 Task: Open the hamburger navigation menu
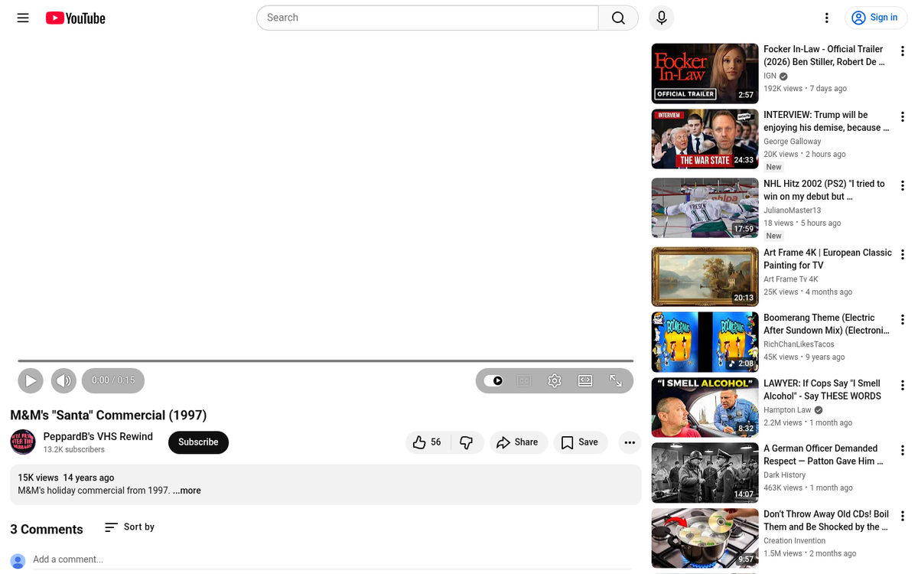tap(22, 18)
